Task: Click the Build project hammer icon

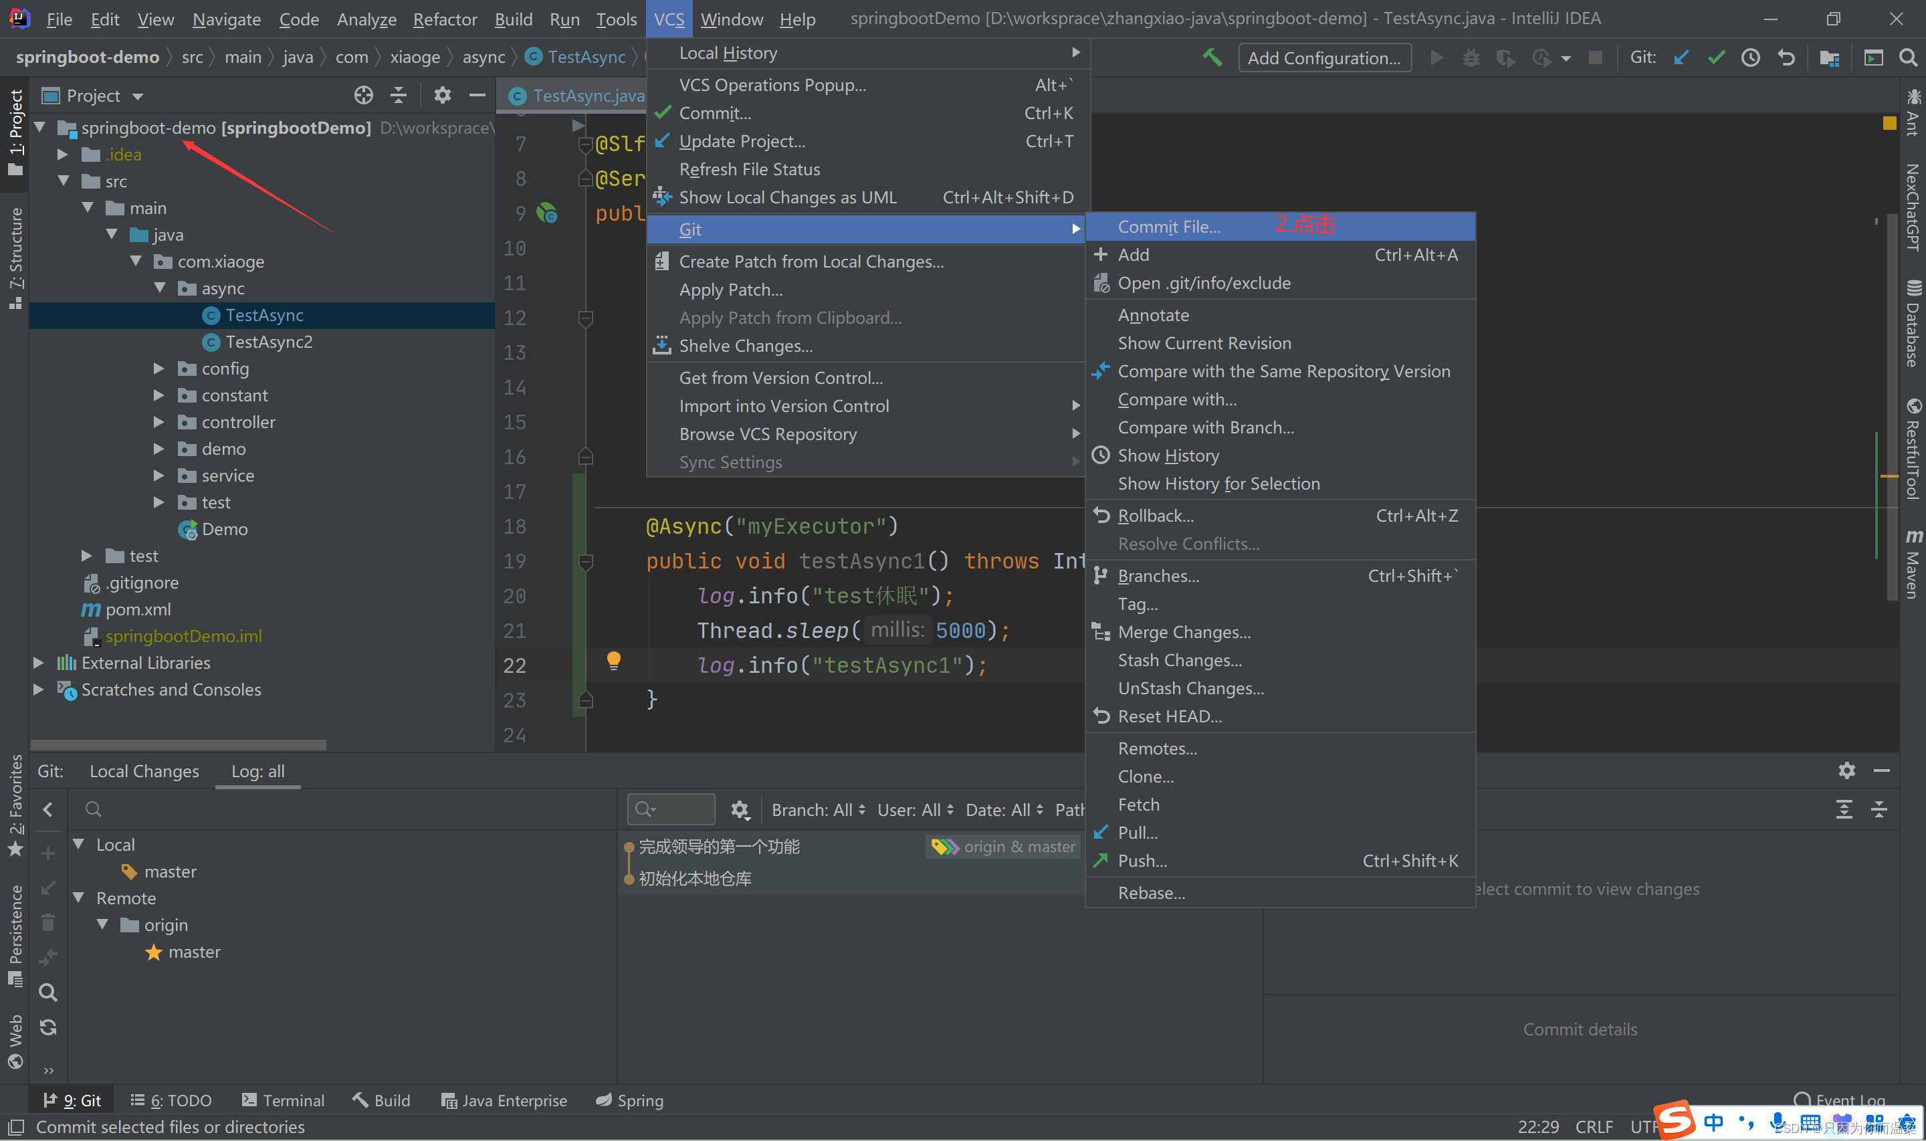Action: [x=1212, y=58]
